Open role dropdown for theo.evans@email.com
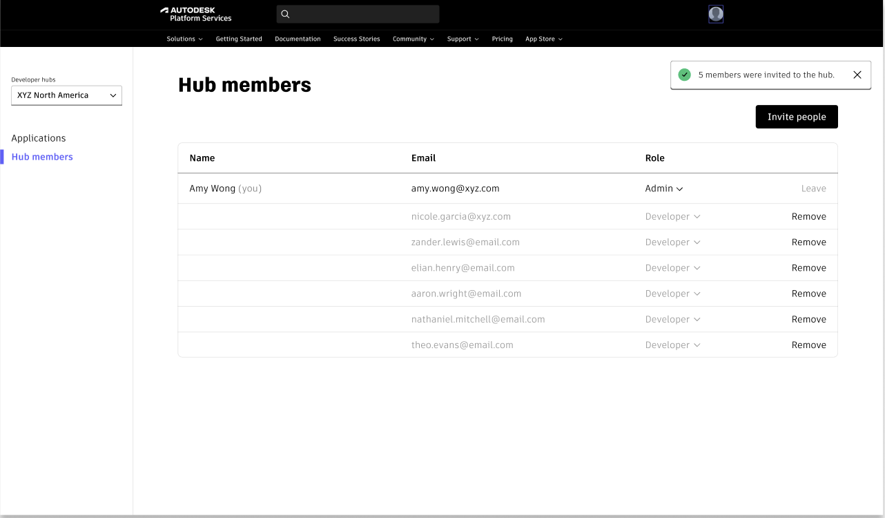The height and width of the screenshot is (518, 885). [x=672, y=345]
